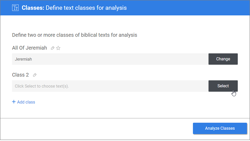The height and width of the screenshot is (141, 250).
Task: Click the Classes text icon in header
Action: [x=15, y=8]
